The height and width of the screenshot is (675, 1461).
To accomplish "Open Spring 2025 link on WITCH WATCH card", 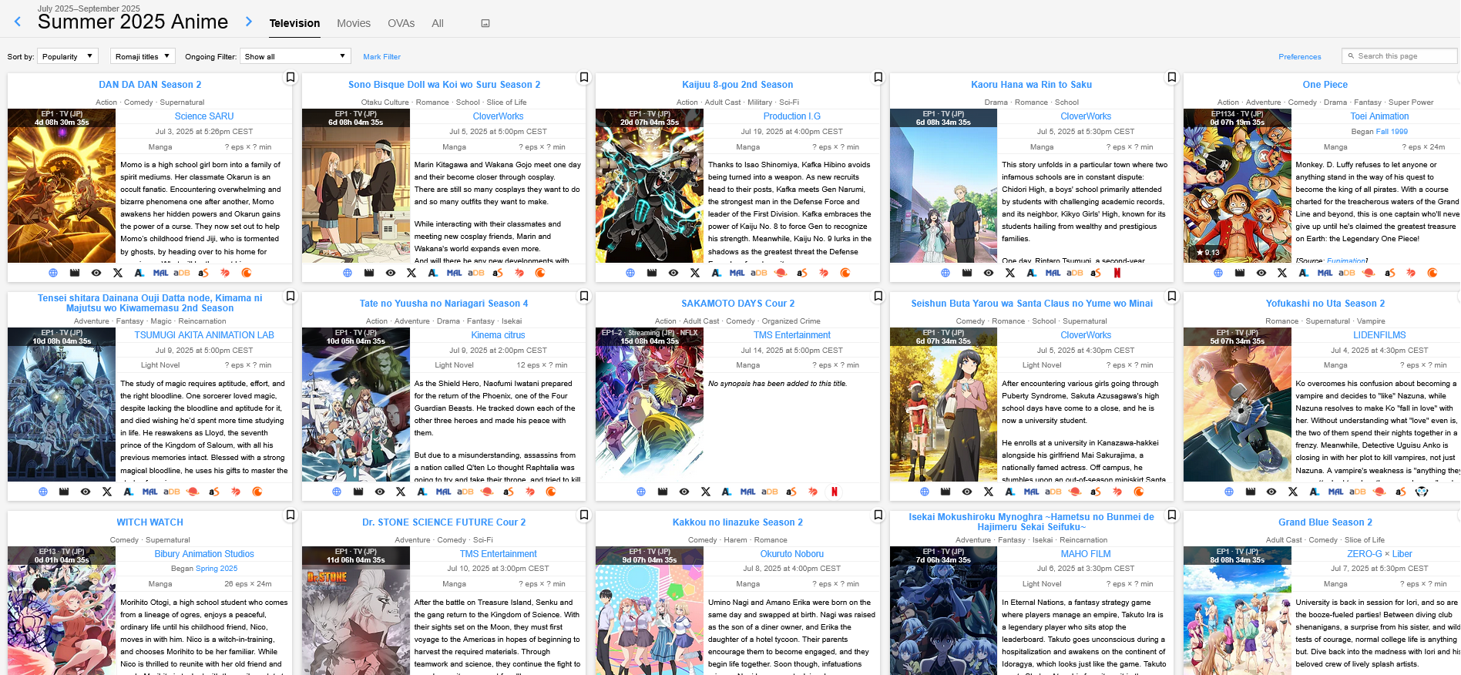I will 217,569.
